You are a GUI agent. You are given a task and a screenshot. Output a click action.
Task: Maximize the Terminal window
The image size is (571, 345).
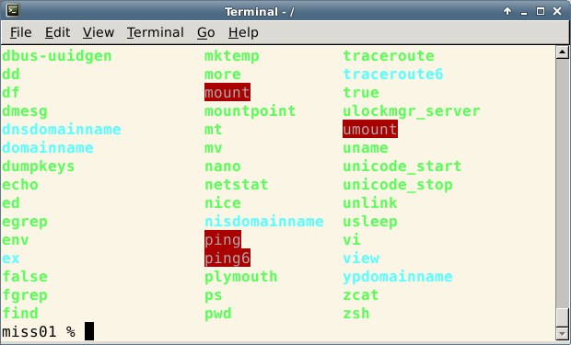(x=541, y=11)
